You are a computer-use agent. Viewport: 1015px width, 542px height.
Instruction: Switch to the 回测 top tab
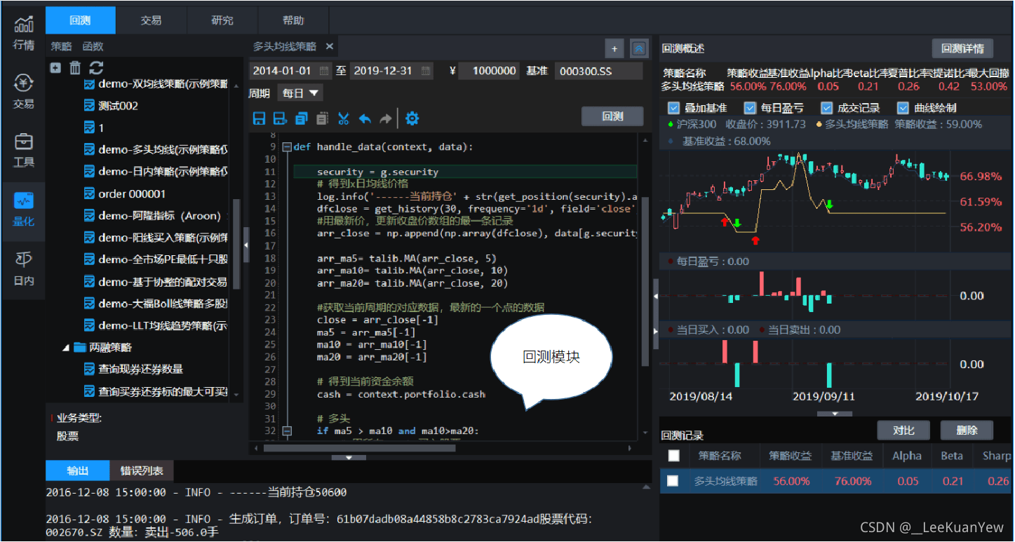click(x=81, y=20)
